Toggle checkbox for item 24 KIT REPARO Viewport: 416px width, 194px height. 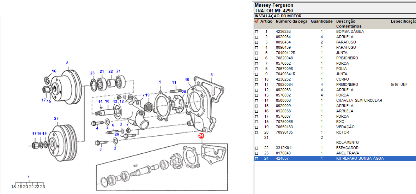point(257,159)
